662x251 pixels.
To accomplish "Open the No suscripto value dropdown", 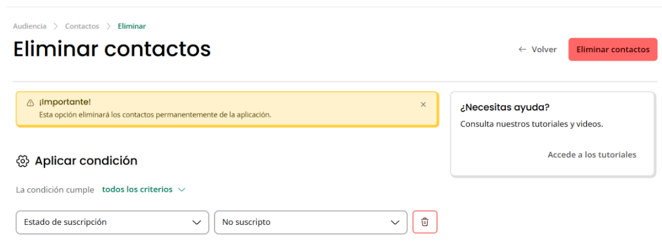I will point(310,222).
